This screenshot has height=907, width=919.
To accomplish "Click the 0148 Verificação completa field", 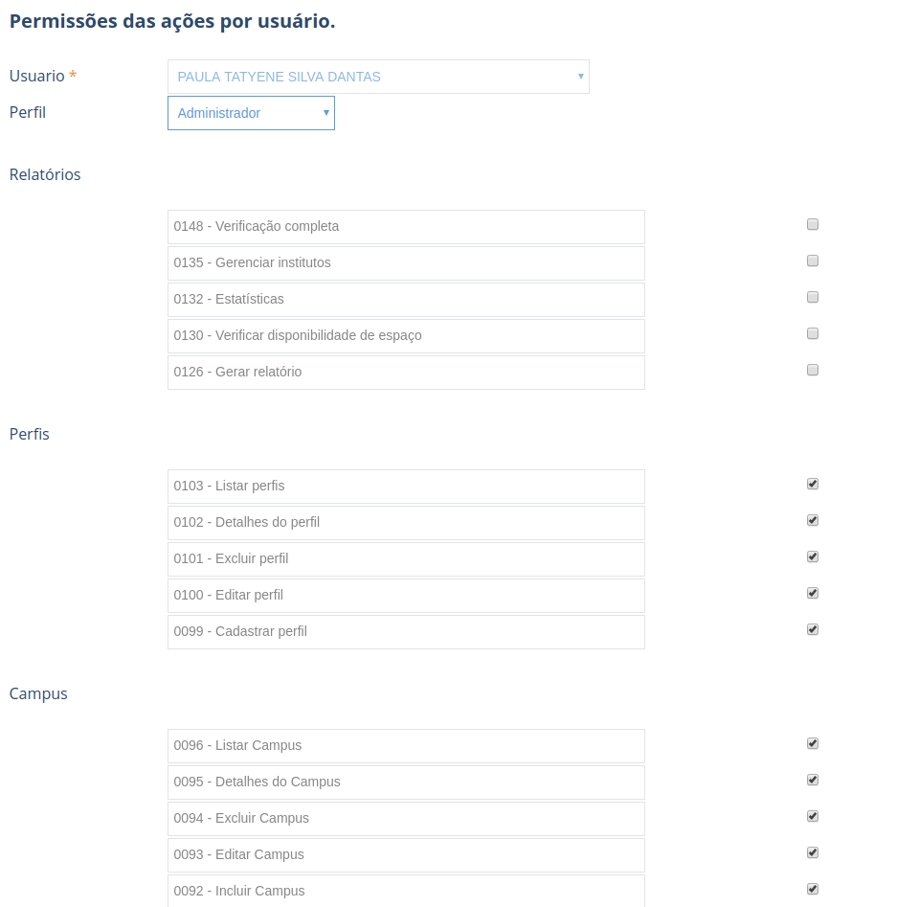I will [406, 227].
